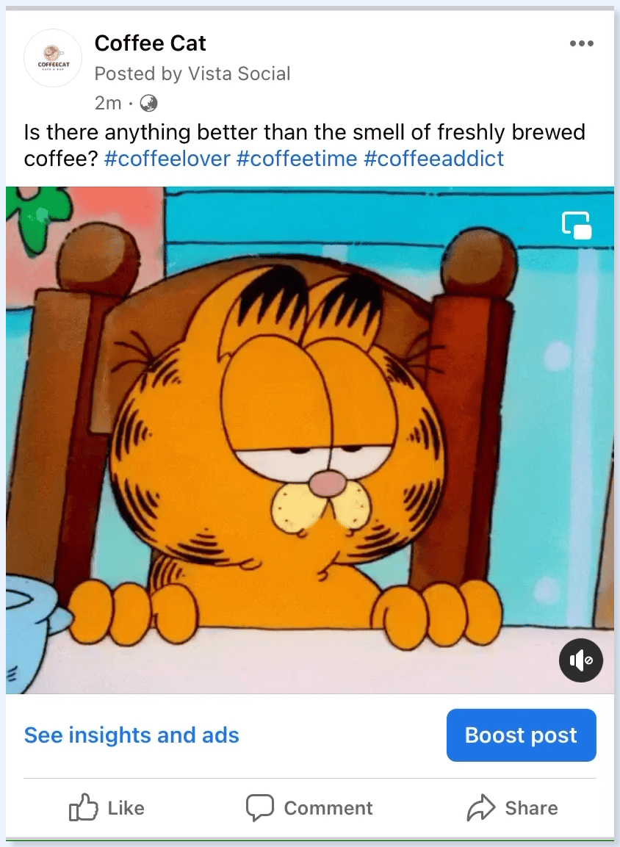
Task: Click the Like label
Action: 126,808
